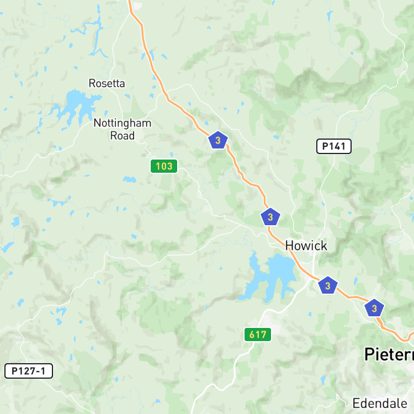Image resolution: width=414 pixels, height=414 pixels.
Task: Click the Edendale place label
Action: (380, 404)
